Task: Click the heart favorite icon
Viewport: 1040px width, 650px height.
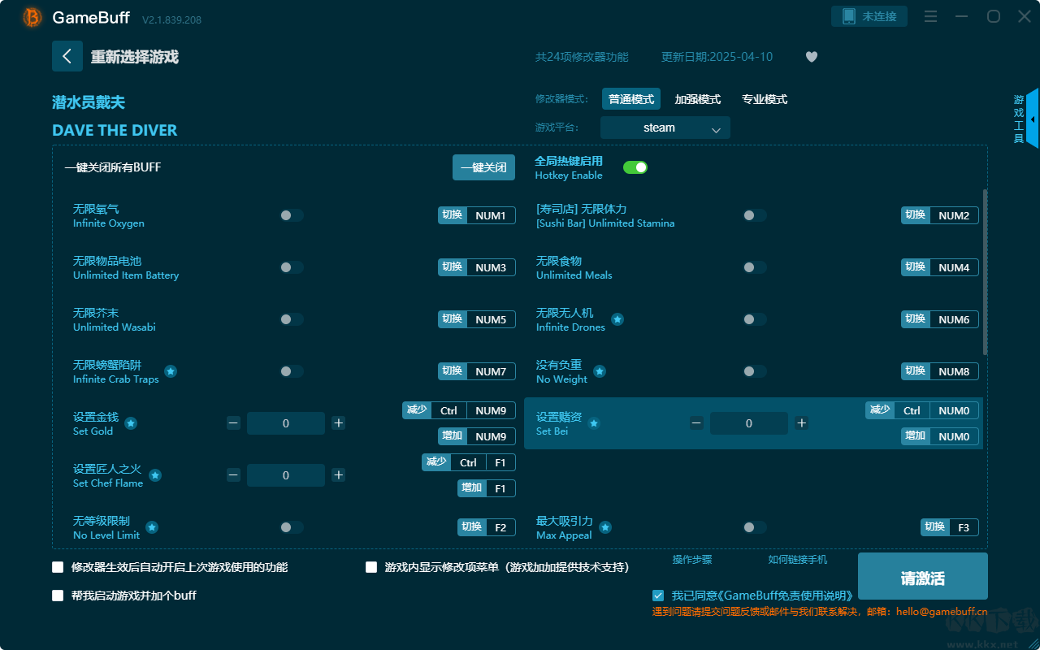Action: pos(812,57)
